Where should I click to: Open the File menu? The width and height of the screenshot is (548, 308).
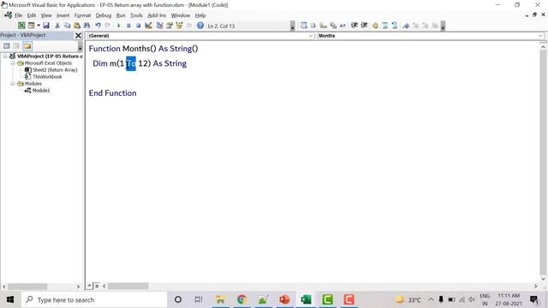pyautogui.click(x=19, y=15)
